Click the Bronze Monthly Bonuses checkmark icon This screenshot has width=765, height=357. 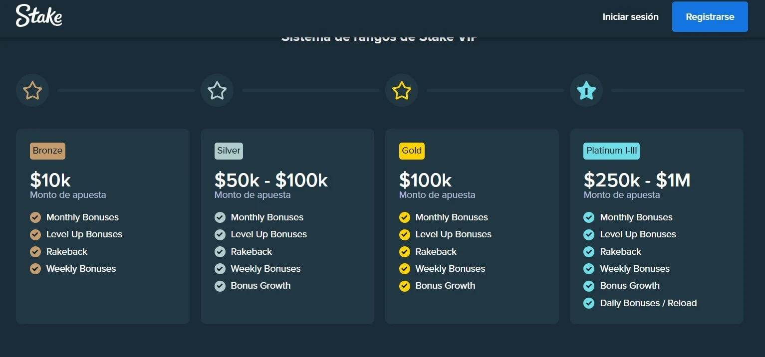pyautogui.click(x=35, y=217)
